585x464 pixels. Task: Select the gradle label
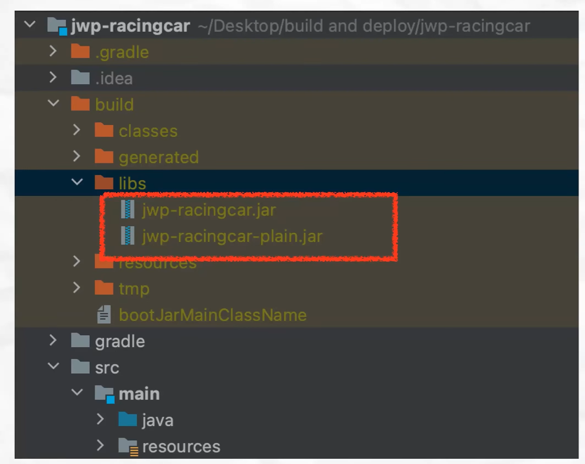(x=120, y=342)
